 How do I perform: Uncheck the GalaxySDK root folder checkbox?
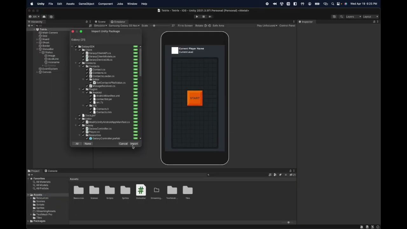pyautogui.click(x=76, y=46)
